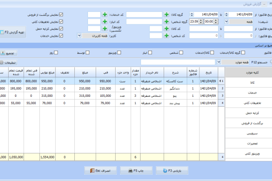The image size is (272, 181).
Task: Click انصراف Esc button
Action: point(101,171)
